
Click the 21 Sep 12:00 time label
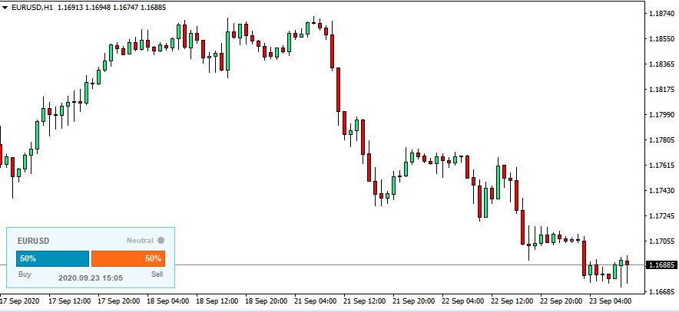(x=365, y=301)
